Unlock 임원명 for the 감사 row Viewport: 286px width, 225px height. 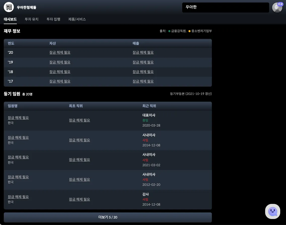(18, 197)
